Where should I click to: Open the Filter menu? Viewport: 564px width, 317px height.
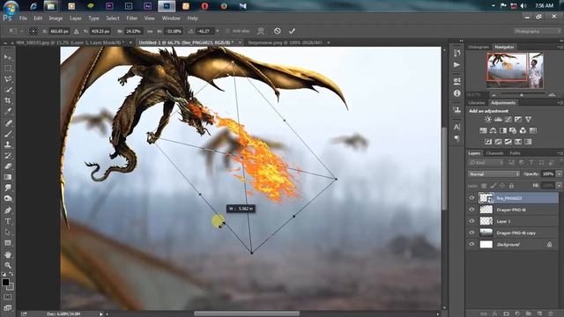[131, 18]
